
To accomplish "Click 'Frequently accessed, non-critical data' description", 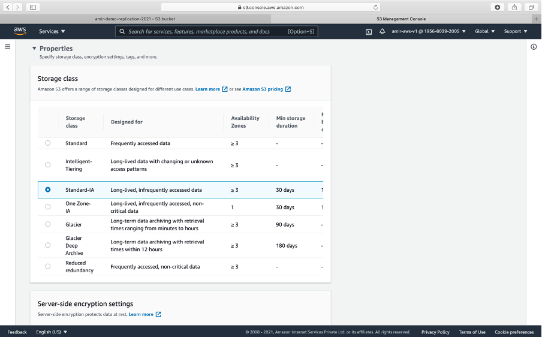I will [x=155, y=266].
